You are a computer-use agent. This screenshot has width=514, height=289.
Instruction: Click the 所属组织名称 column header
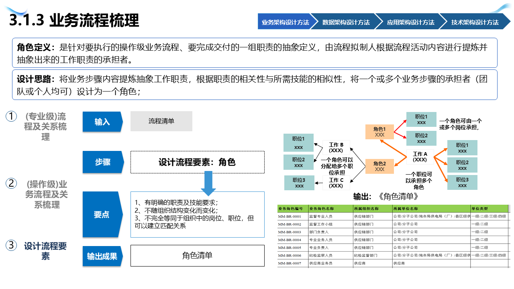pyautogui.click(x=372, y=208)
